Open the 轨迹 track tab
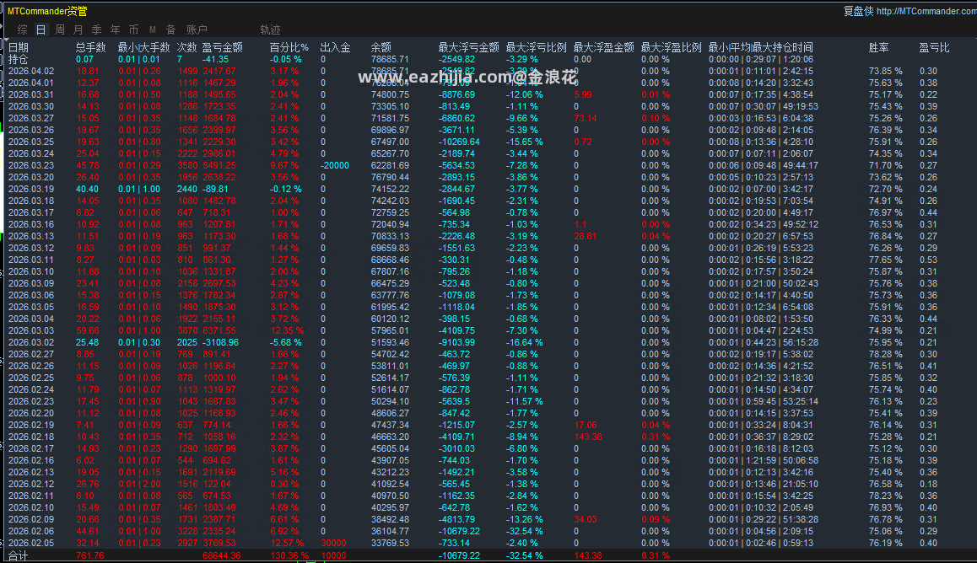The height and width of the screenshot is (563, 977). click(x=271, y=29)
